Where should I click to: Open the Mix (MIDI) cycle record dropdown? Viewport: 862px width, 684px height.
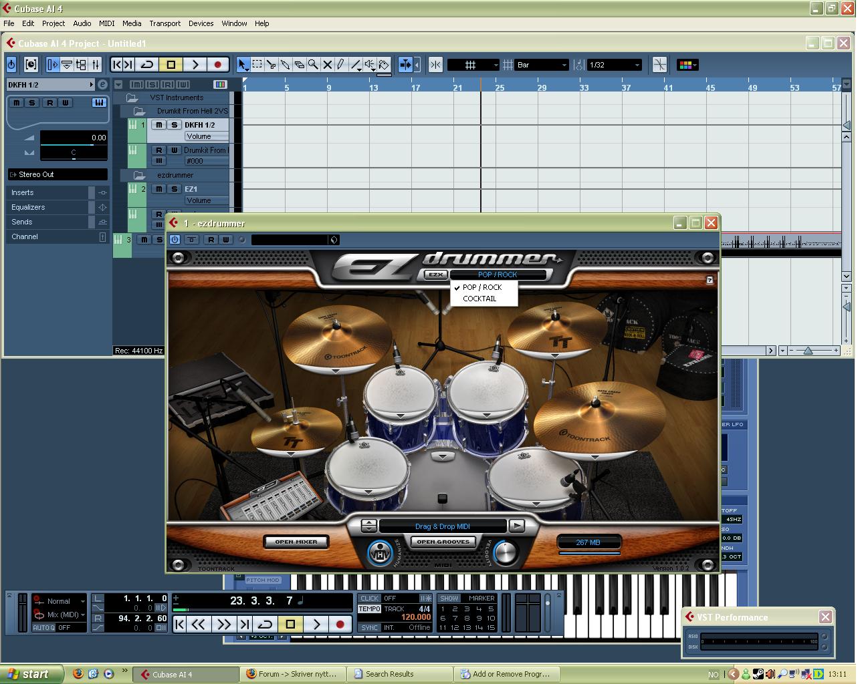pyautogui.click(x=60, y=615)
